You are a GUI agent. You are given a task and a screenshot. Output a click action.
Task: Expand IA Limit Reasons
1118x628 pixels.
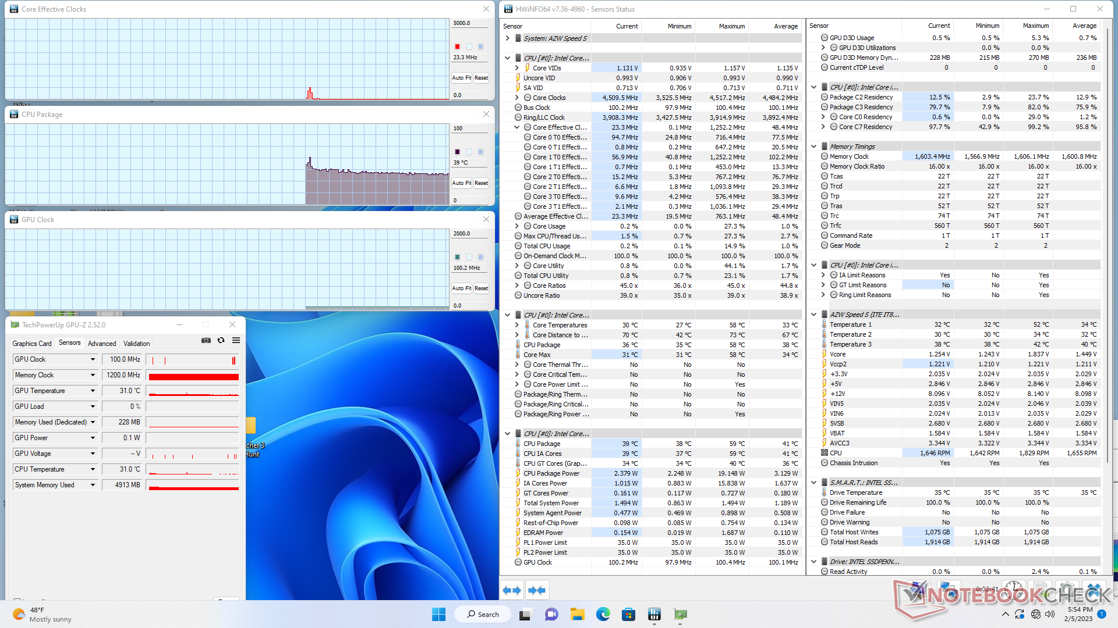(x=823, y=275)
